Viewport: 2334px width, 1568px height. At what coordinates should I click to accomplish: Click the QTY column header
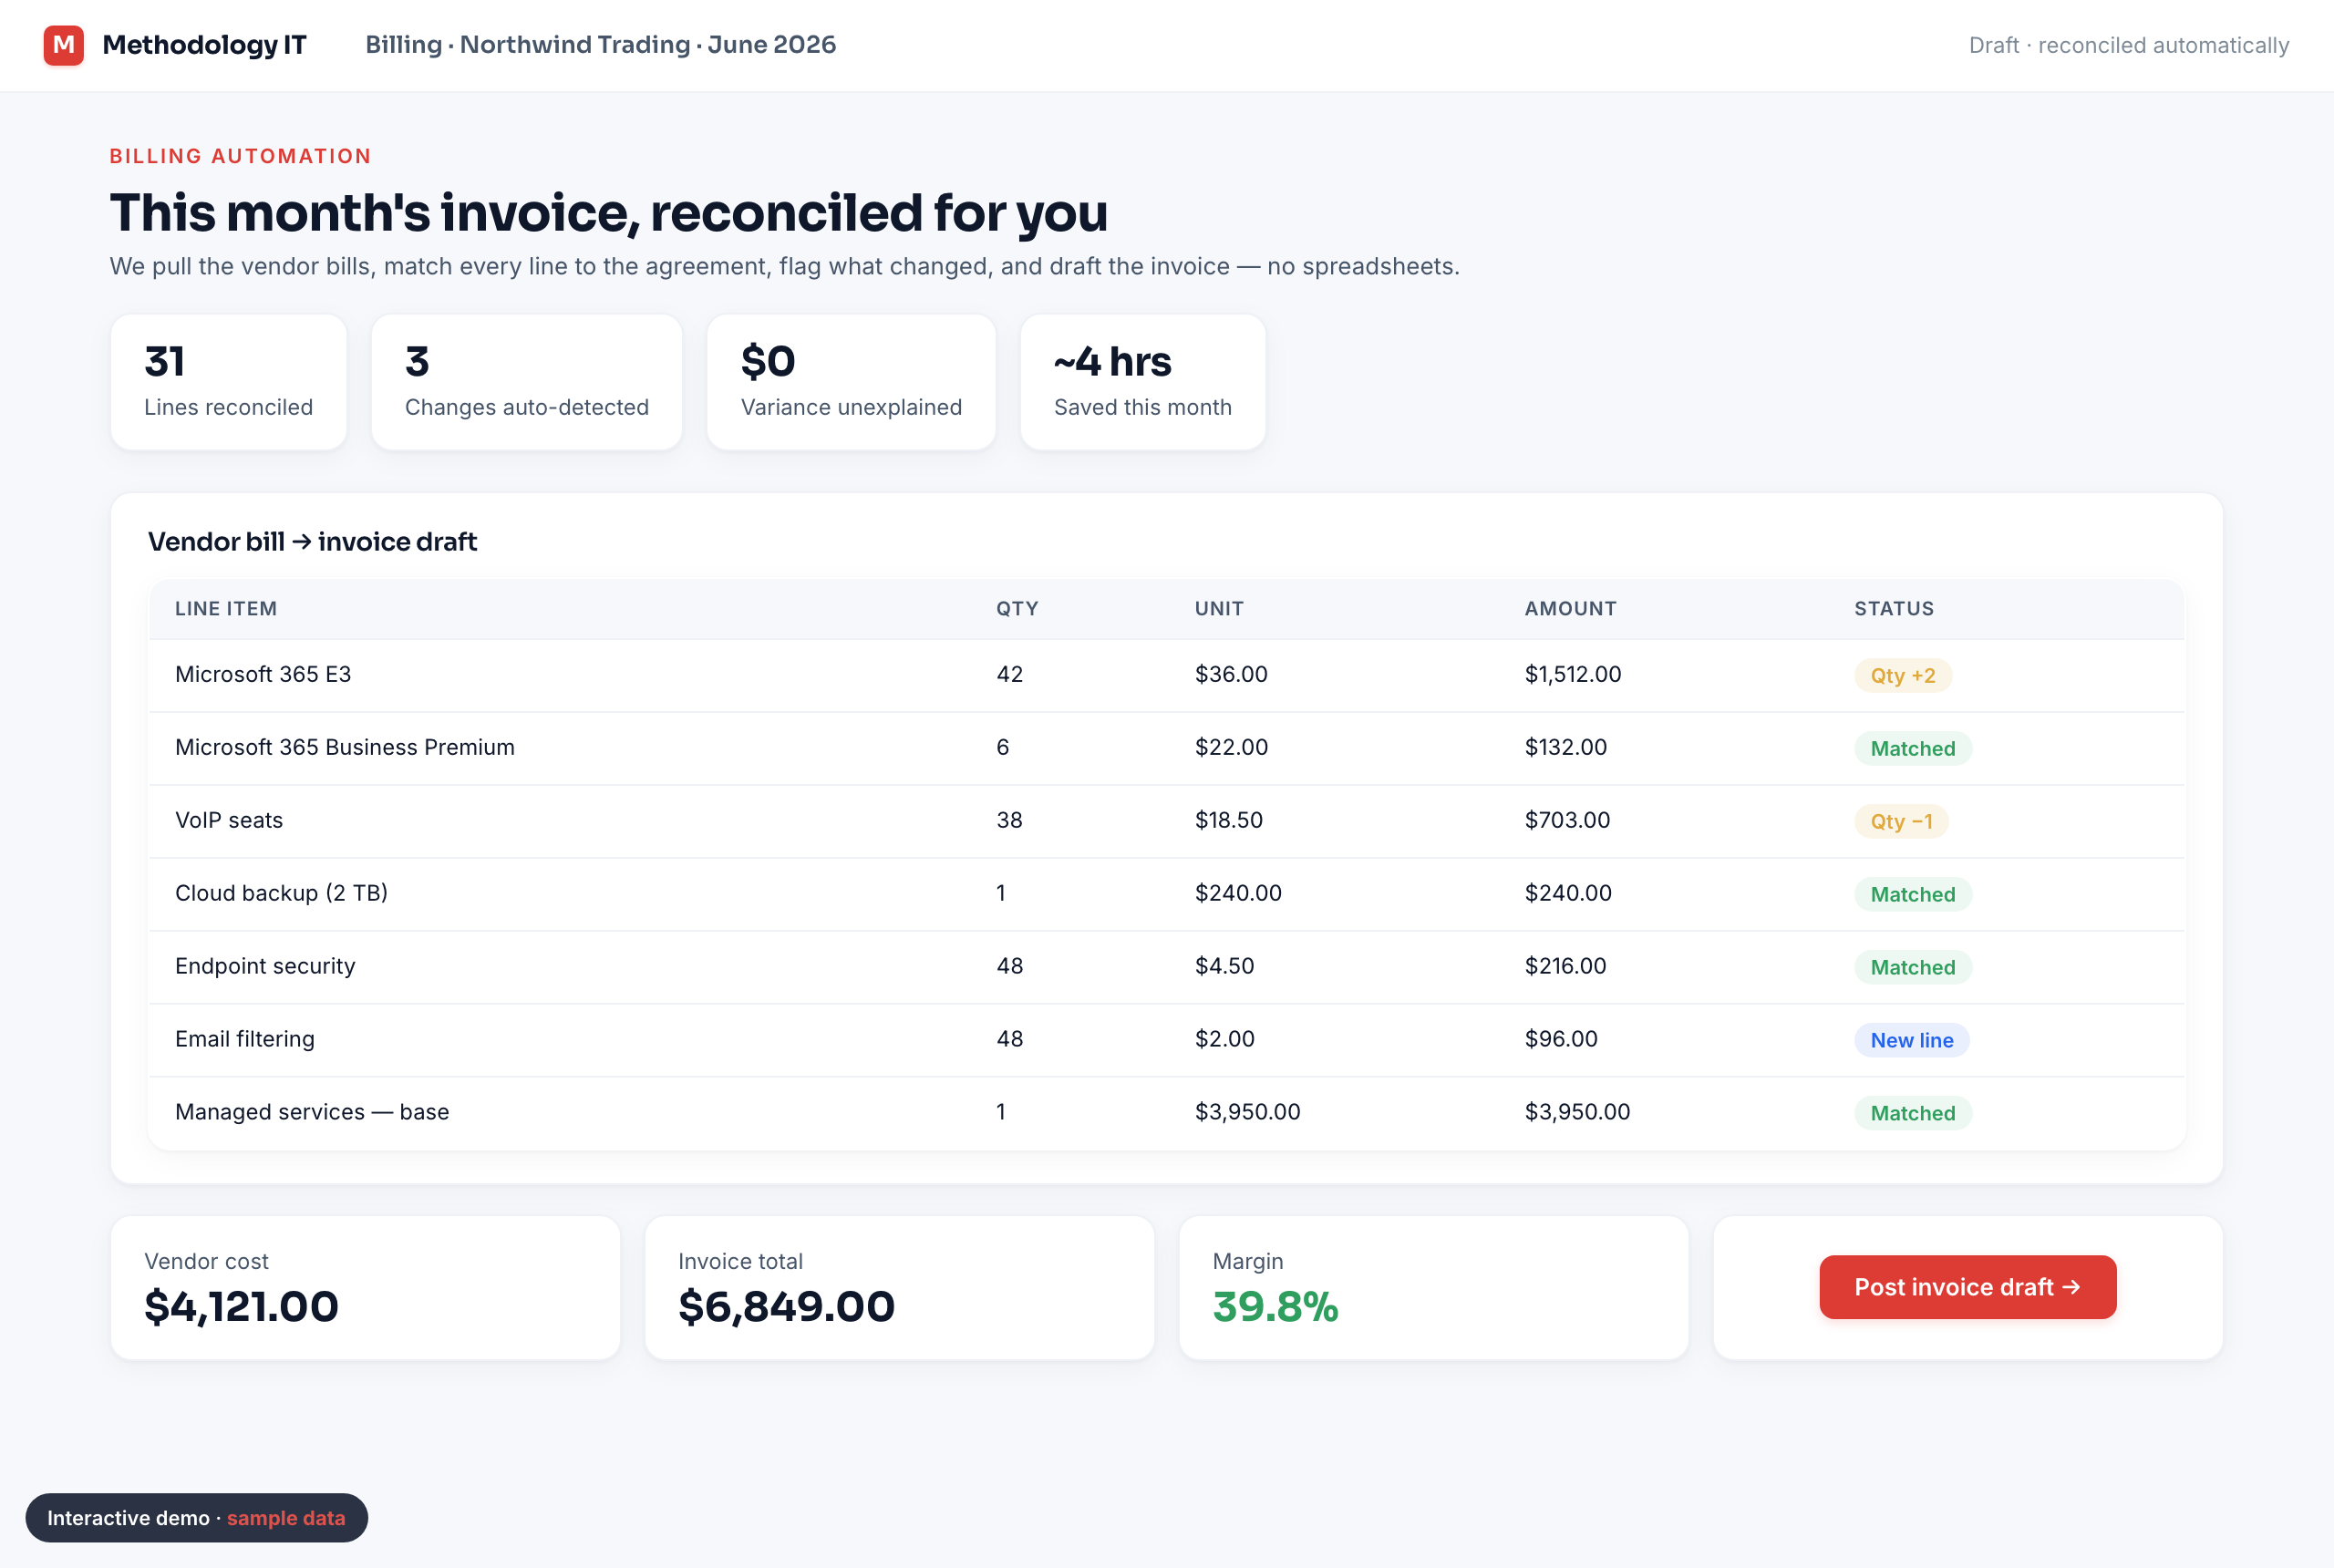1017,608
